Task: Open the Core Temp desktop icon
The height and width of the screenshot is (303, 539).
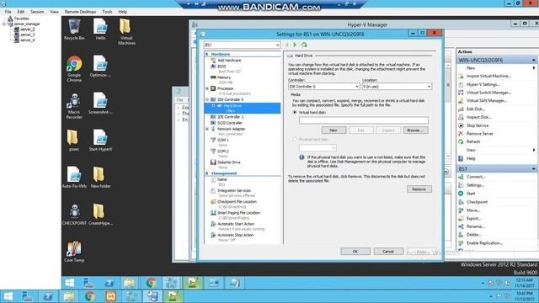Action: click(x=74, y=252)
